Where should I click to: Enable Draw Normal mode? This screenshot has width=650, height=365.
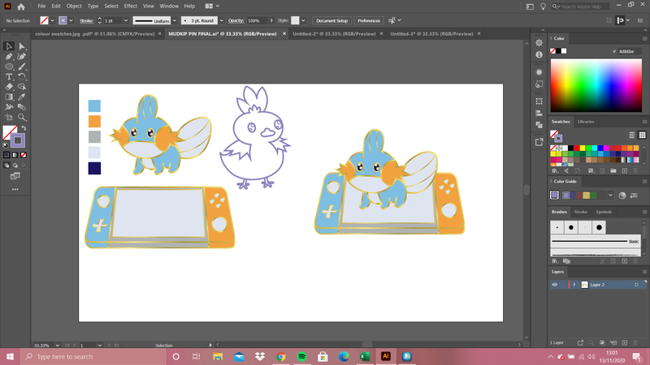tap(6, 165)
